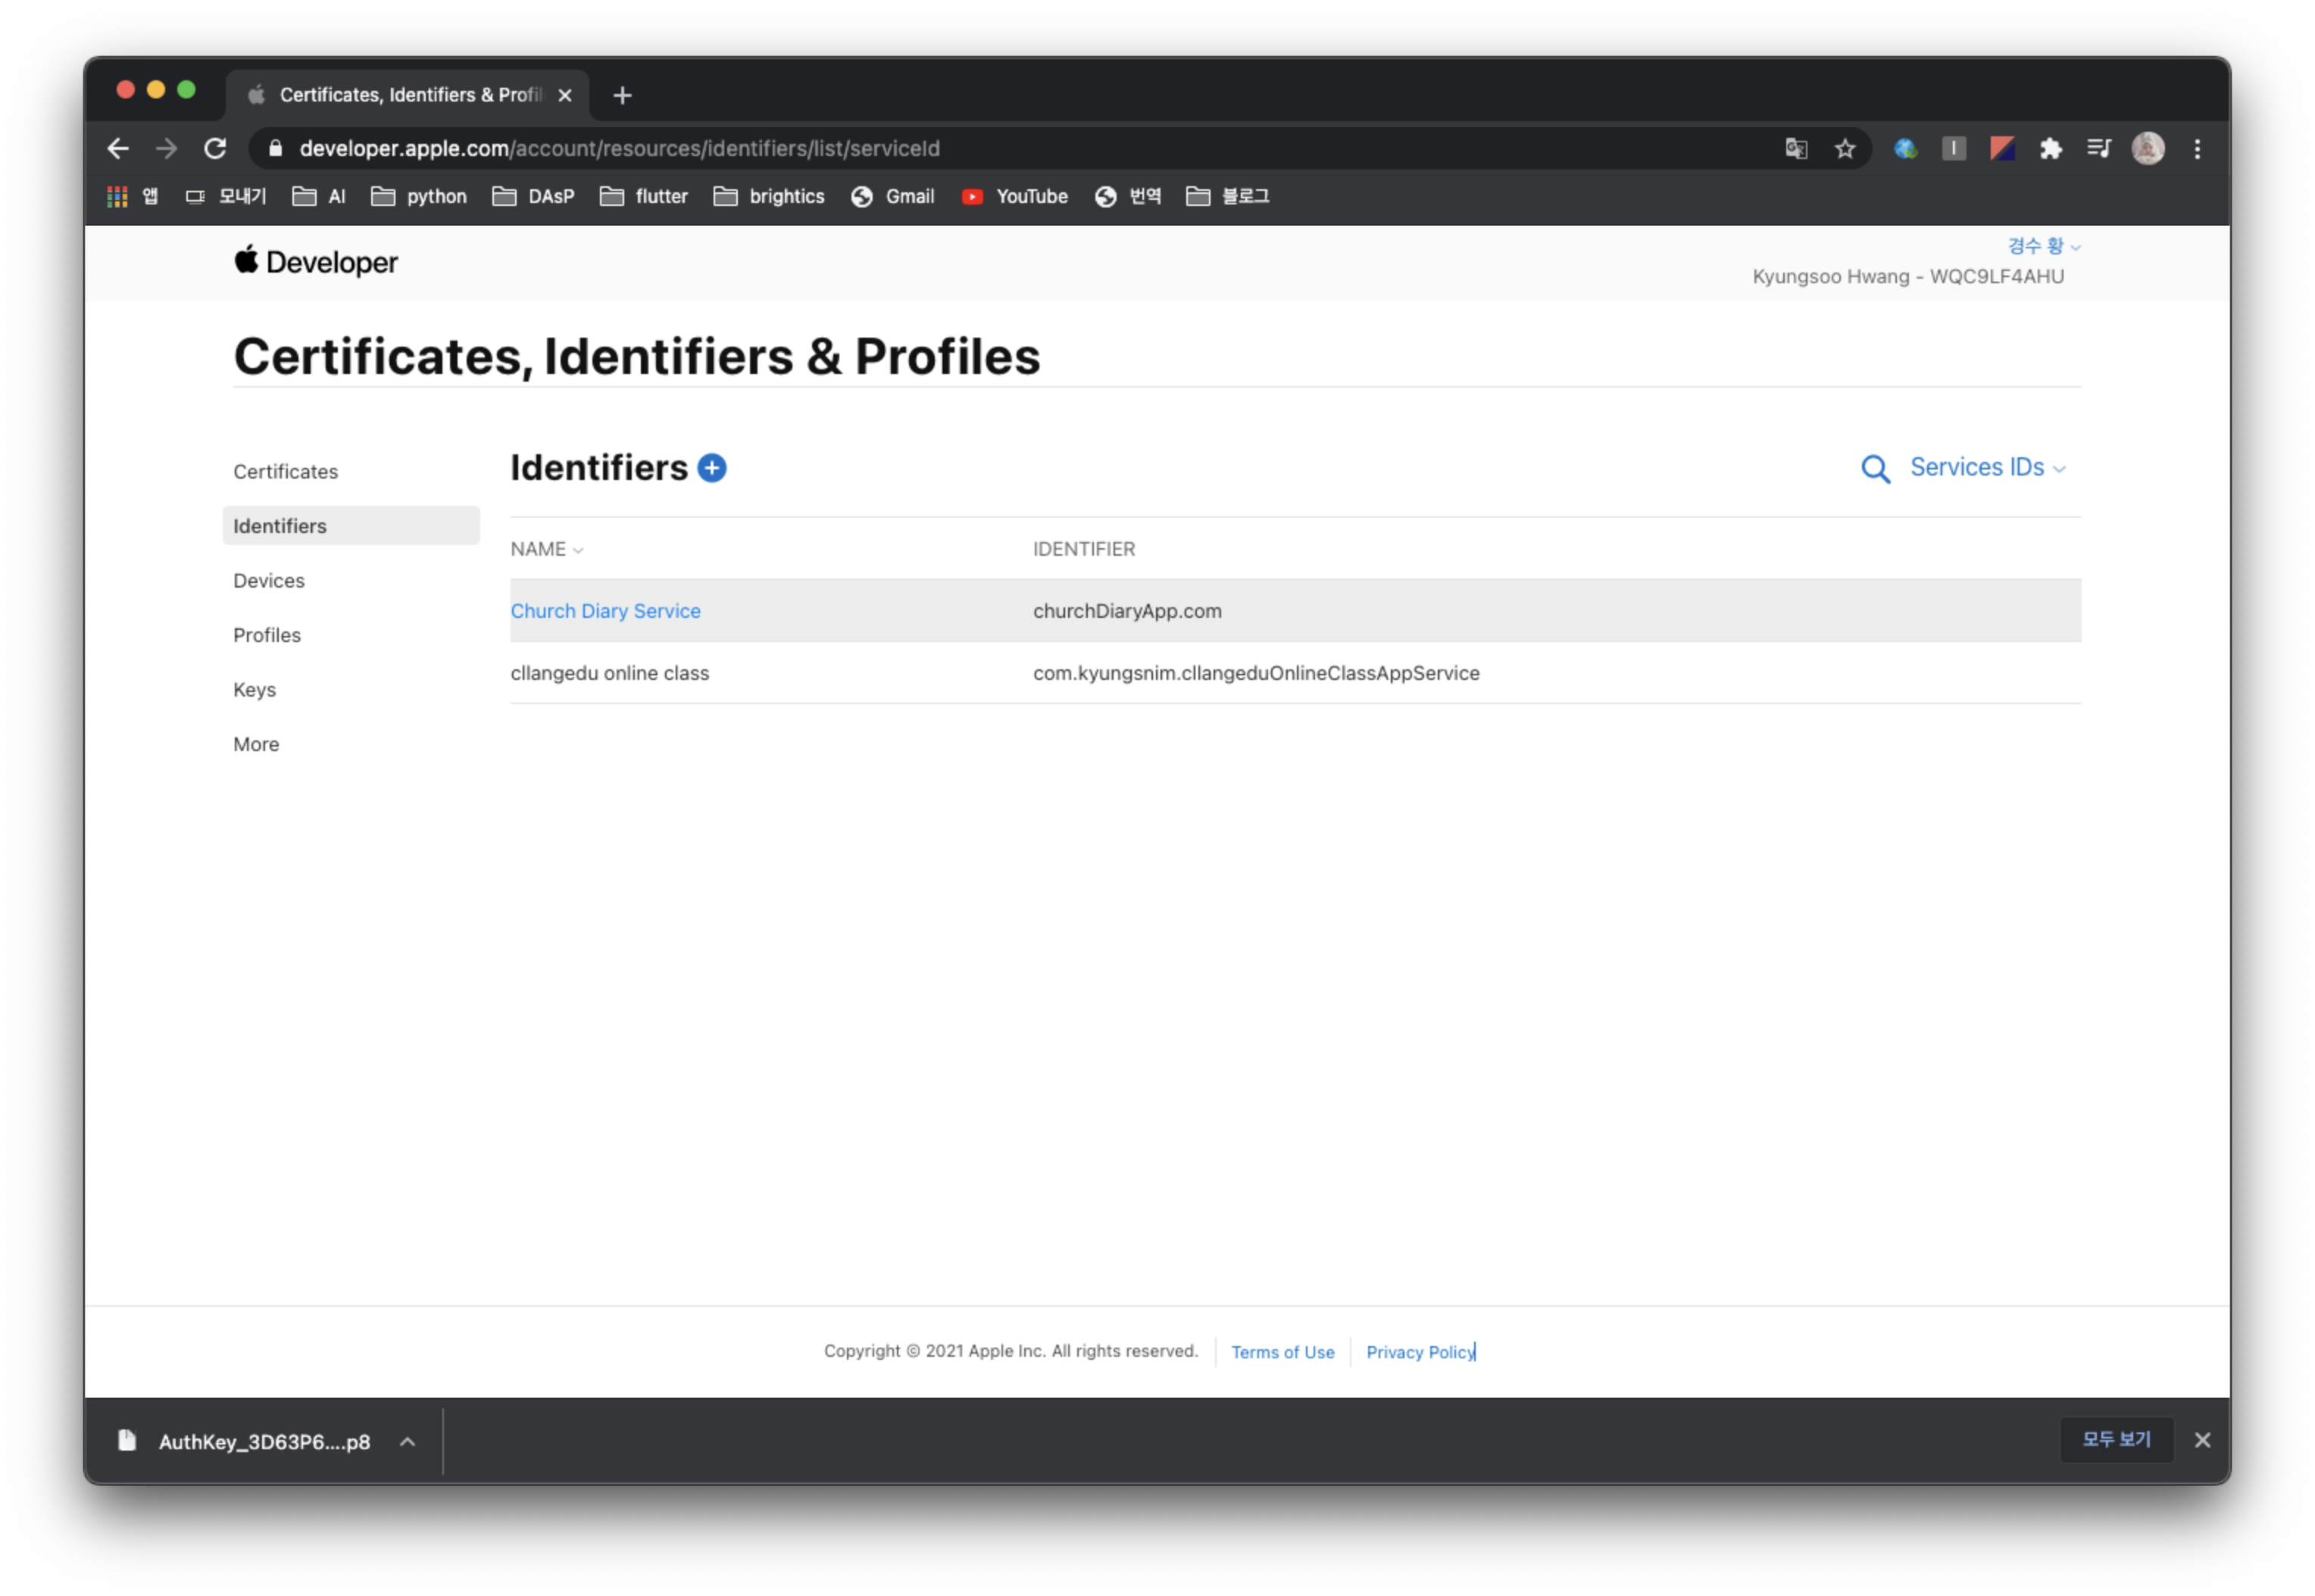Click the address bar URL field

tap(1001, 149)
